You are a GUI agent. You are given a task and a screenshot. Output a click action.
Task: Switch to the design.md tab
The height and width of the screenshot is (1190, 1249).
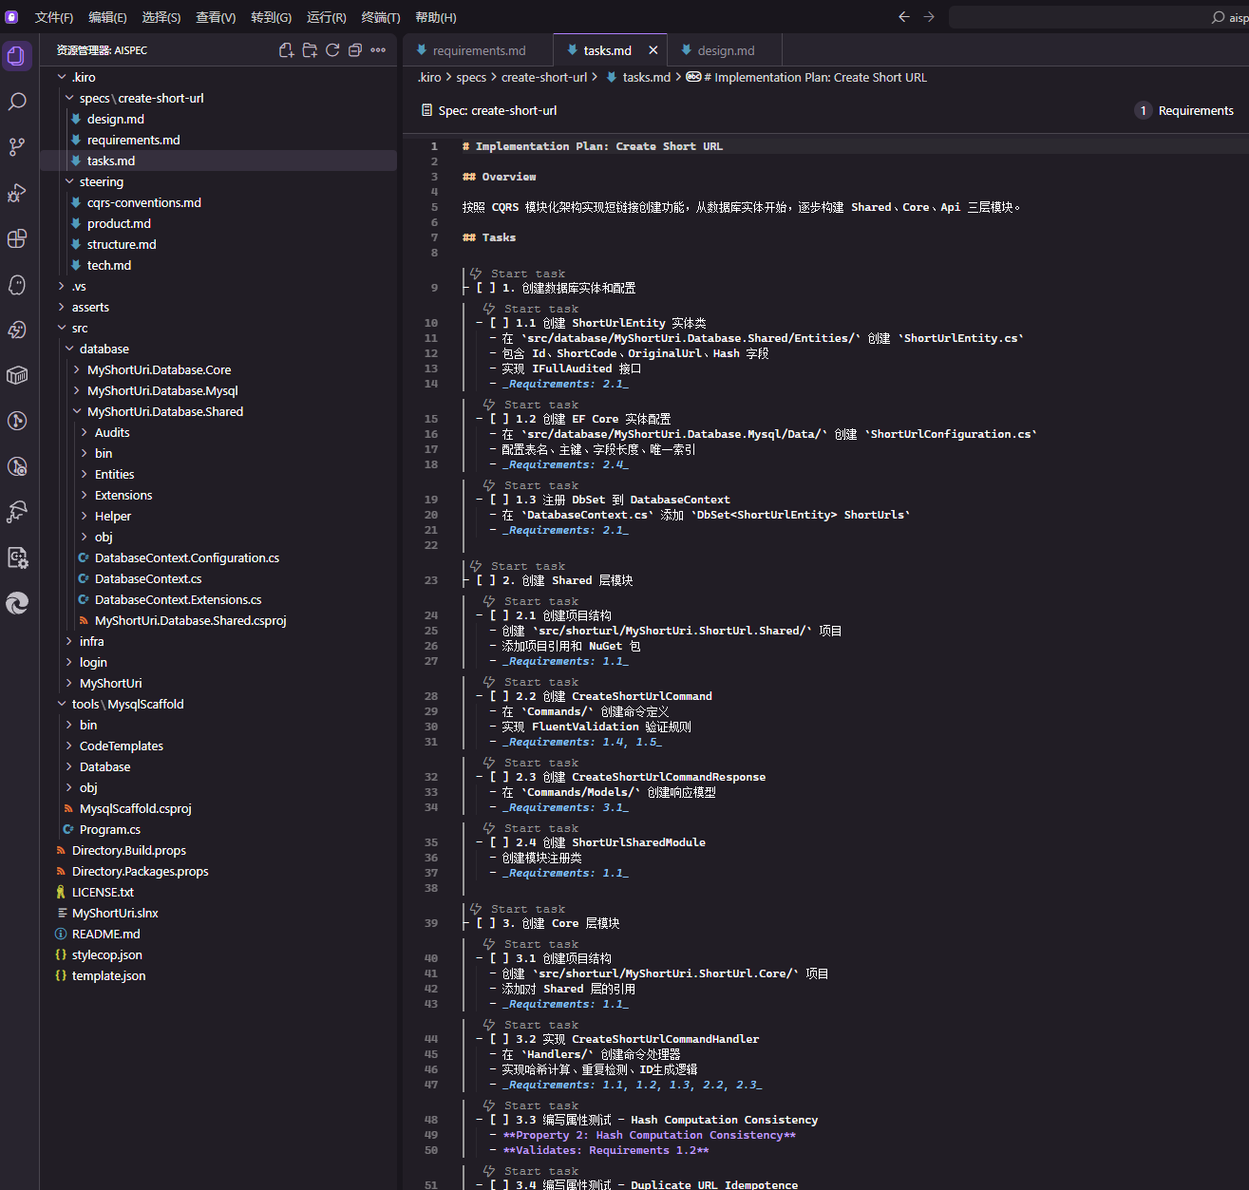tap(725, 50)
